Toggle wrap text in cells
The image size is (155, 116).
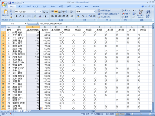pyautogui.click(x=71, y=11)
